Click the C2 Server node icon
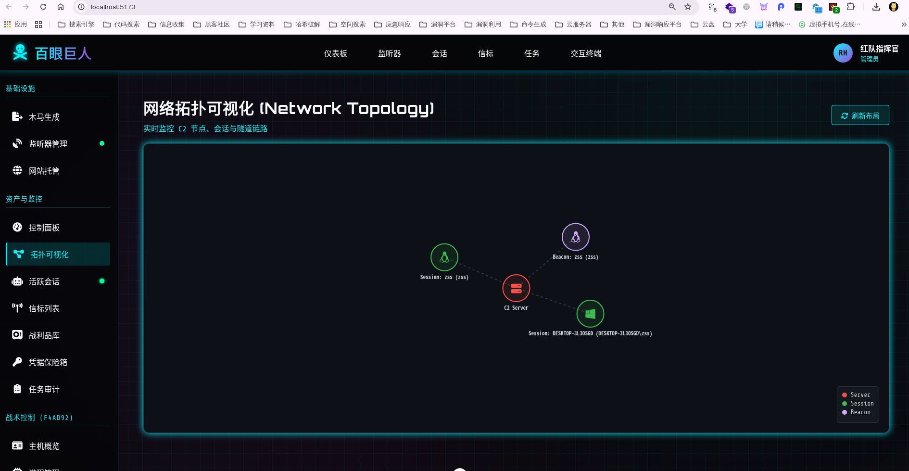This screenshot has width=909, height=471. (x=516, y=288)
